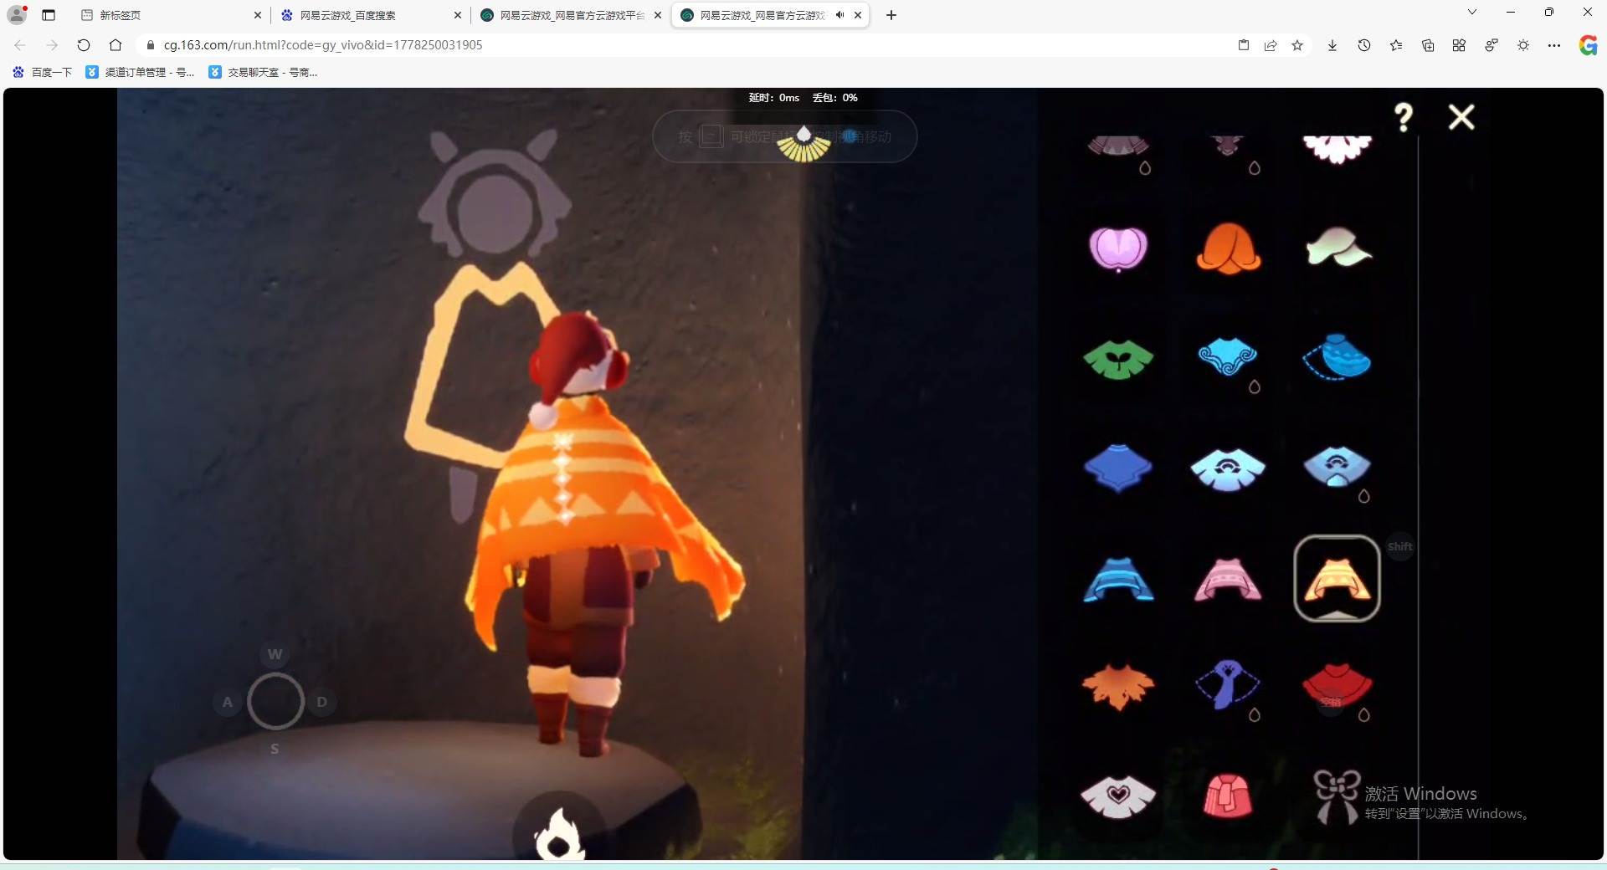Select the plain dark blue cape

click(x=1118, y=468)
